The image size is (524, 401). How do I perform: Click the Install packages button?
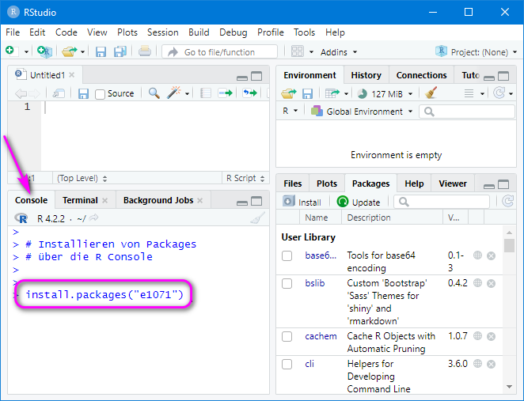[302, 202]
